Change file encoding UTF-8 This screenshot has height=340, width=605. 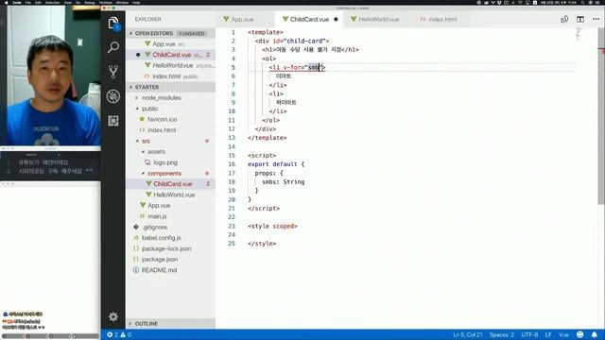tap(529, 334)
